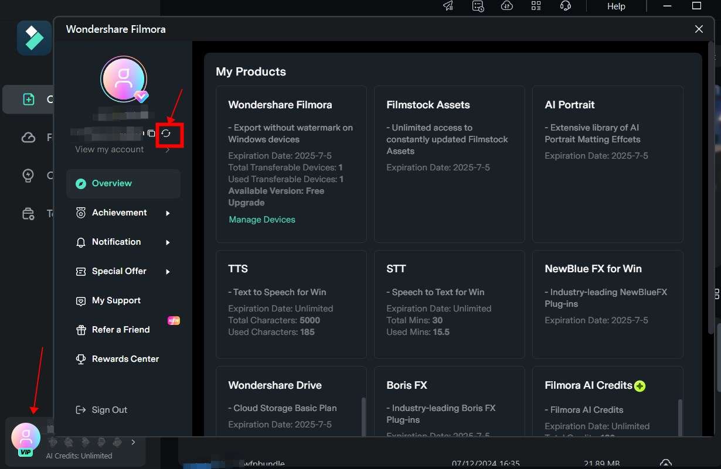721x469 pixels.
Task: Open Refer a Friend
Action: 121,330
